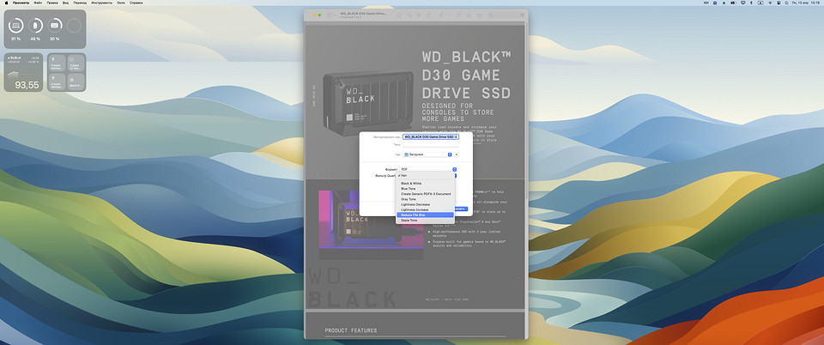
Task: Click the share toolbar icon in Preview
Action: point(429,15)
